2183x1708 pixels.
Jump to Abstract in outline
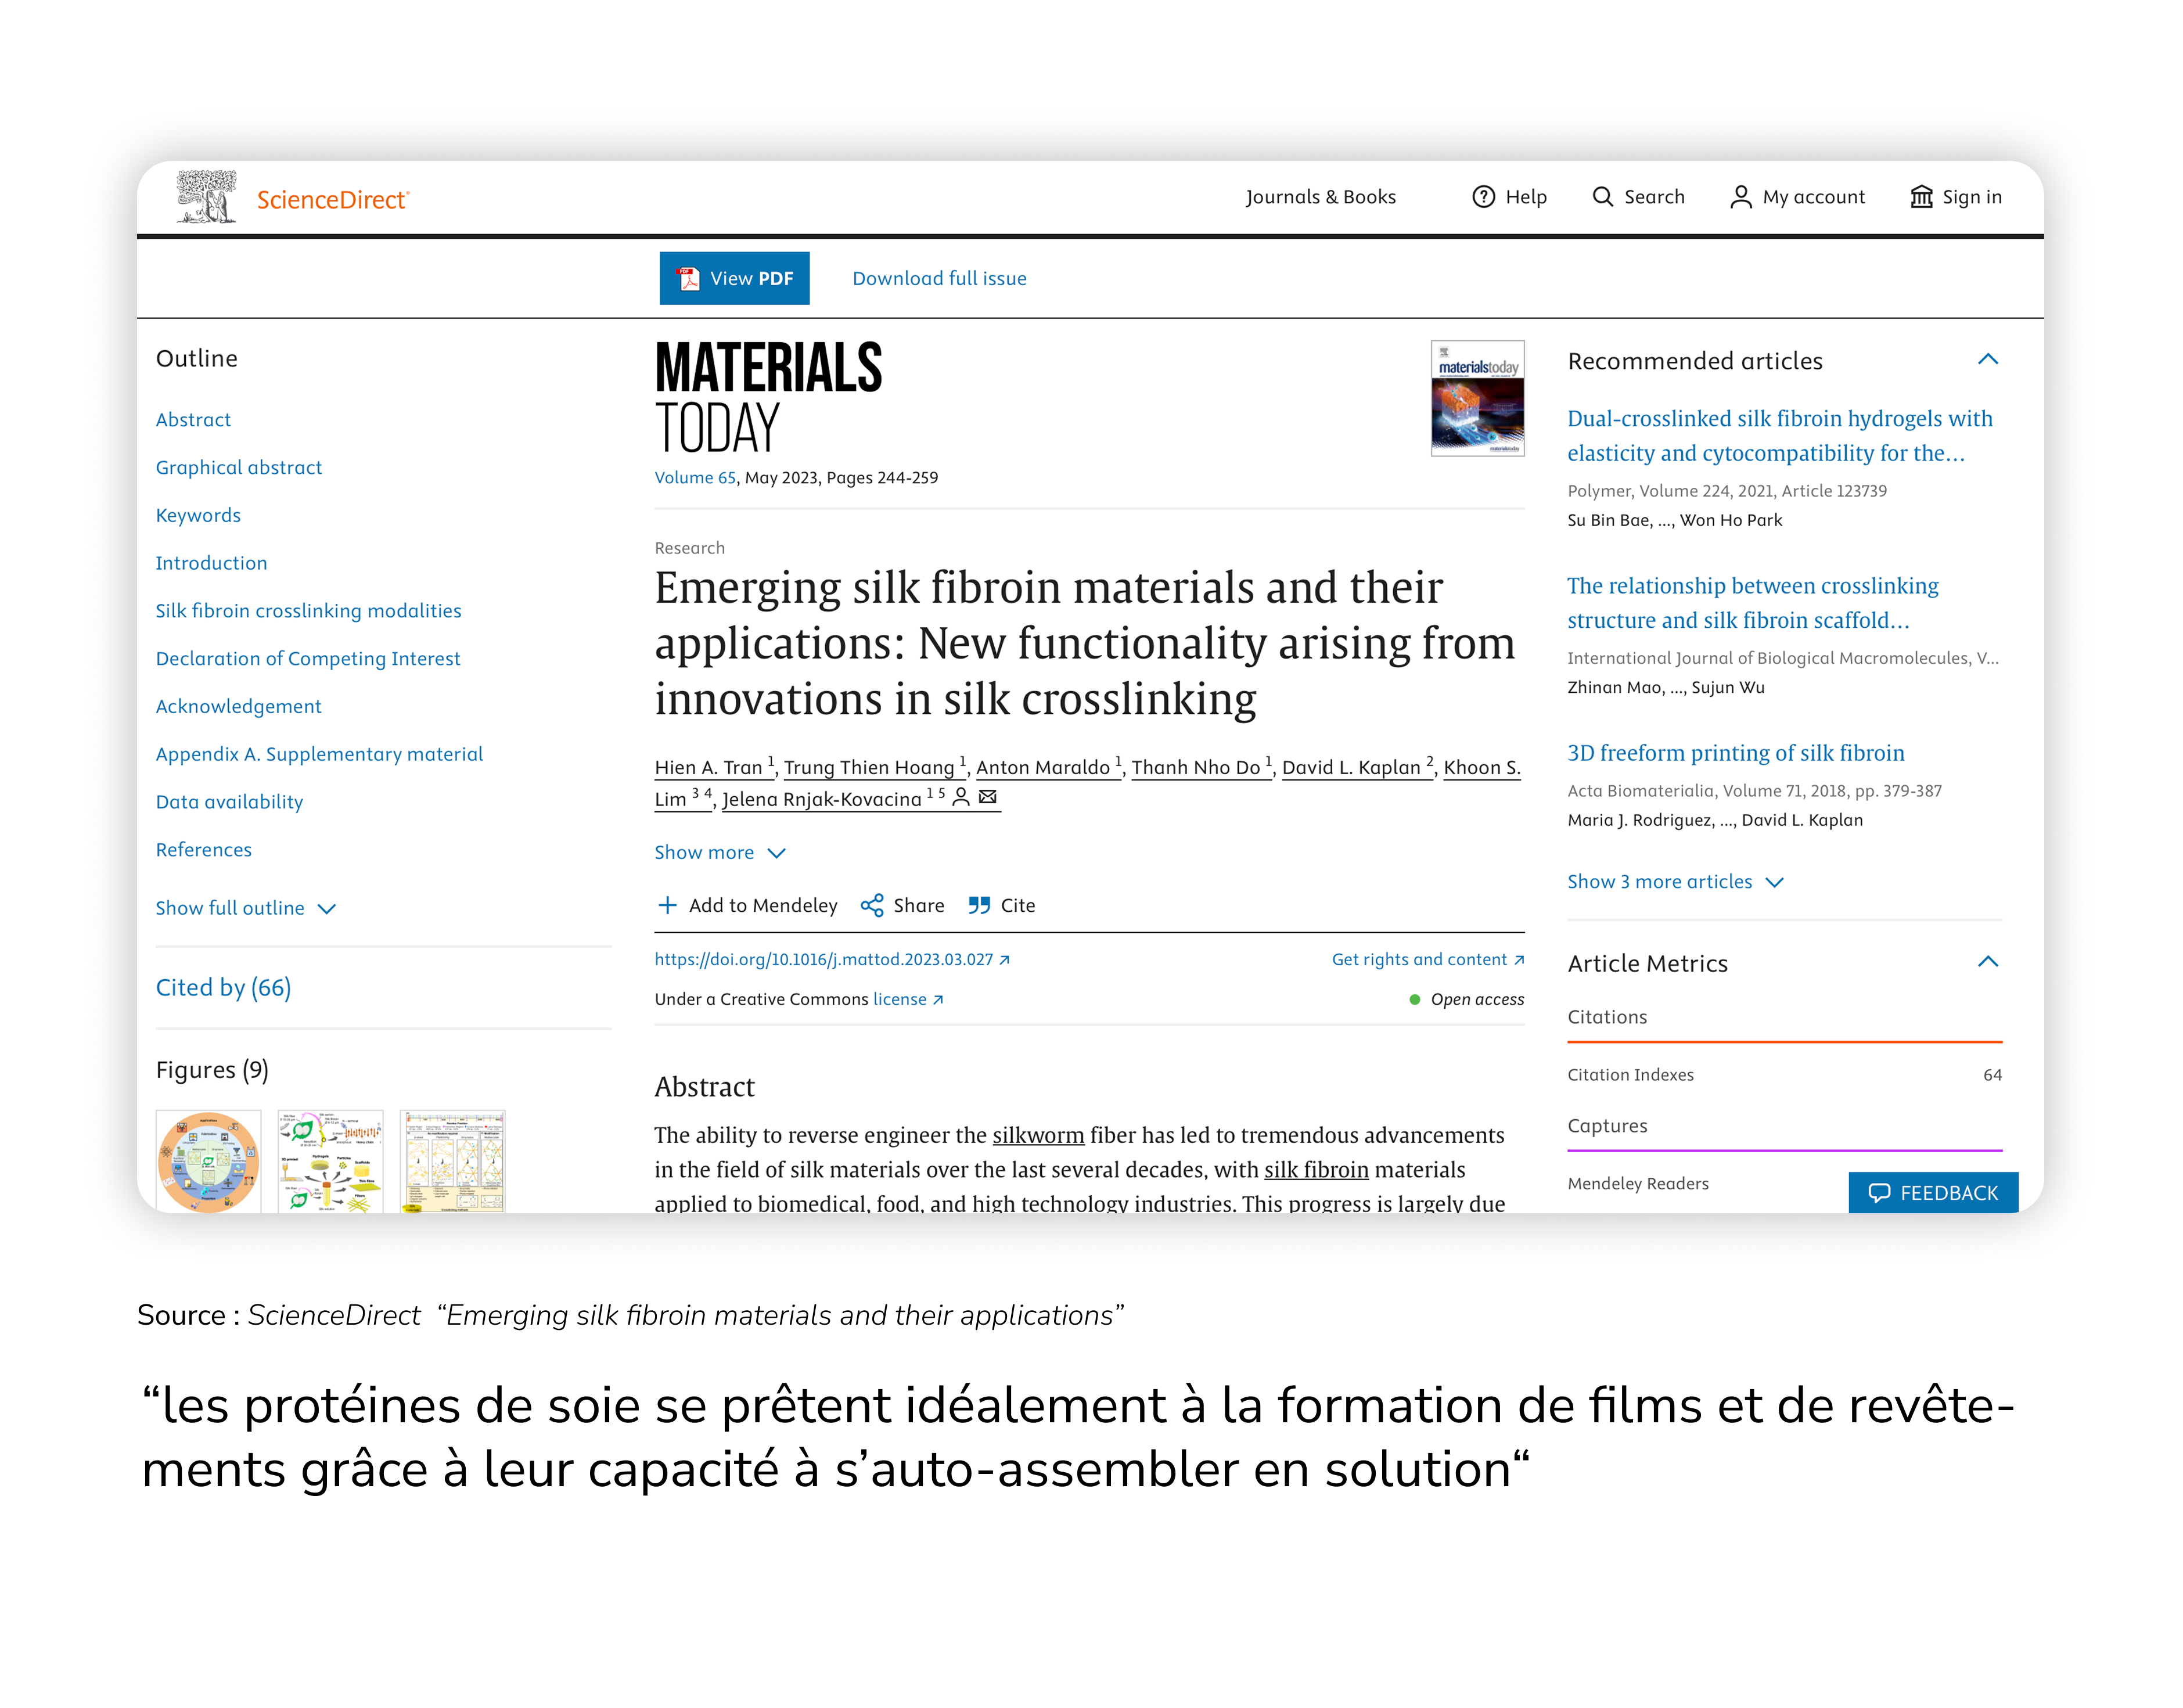click(x=193, y=420)
